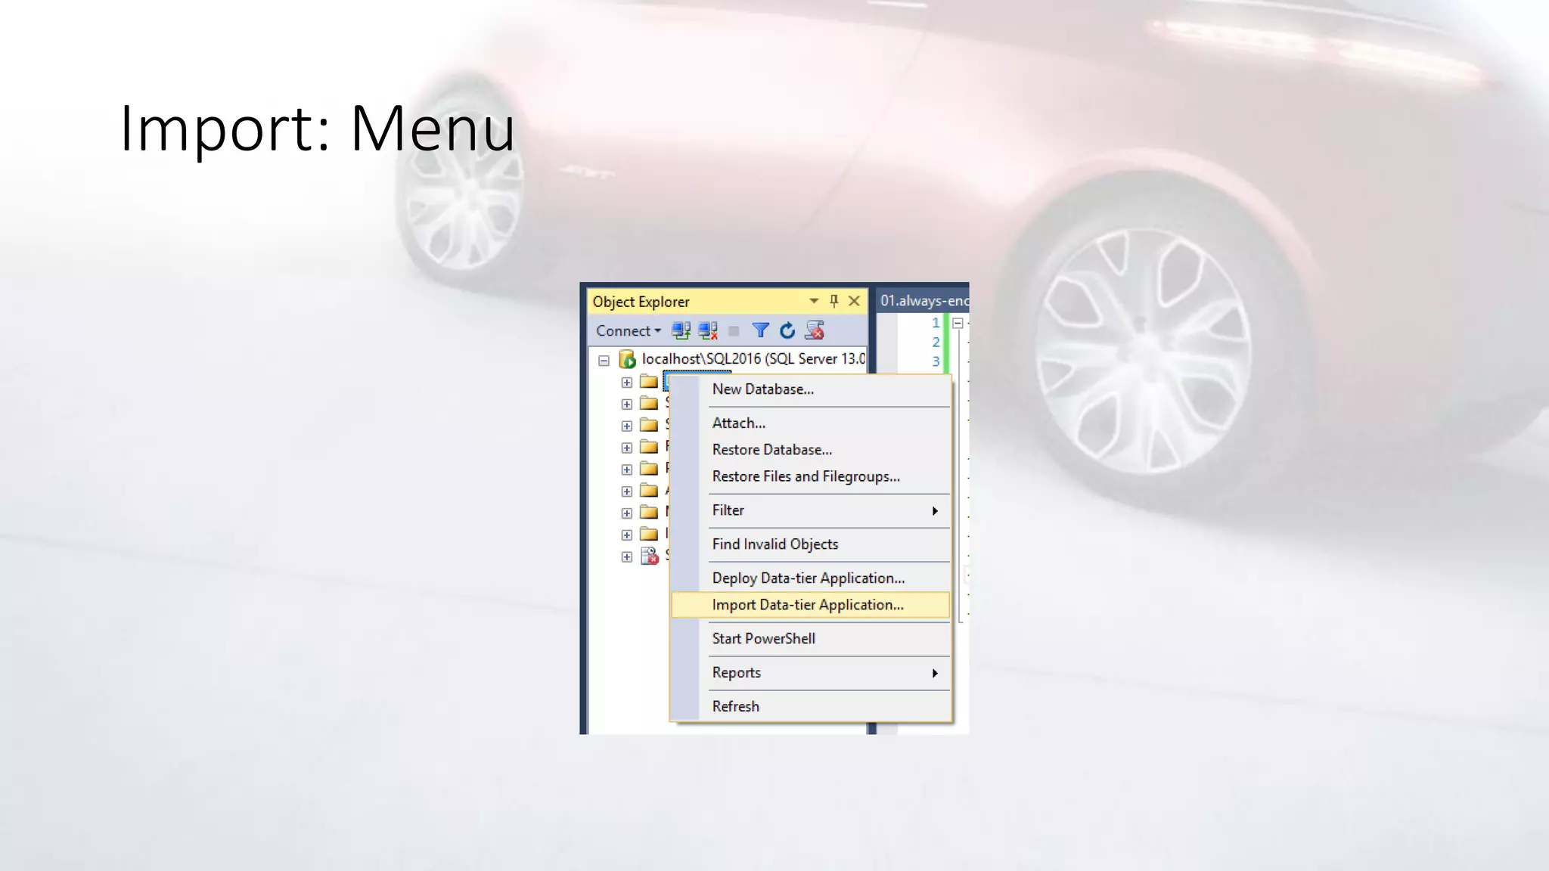Choose Attach... from the context menu

tap(811, 423)
